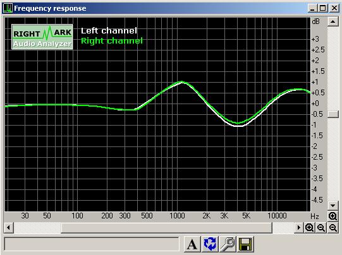
Task: Click the vertical scrollbar down arrow
Action: pyautogui.click(x=333, y=205)
